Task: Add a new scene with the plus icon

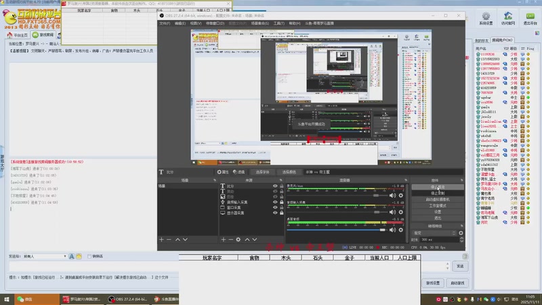Action: (161, 239)
